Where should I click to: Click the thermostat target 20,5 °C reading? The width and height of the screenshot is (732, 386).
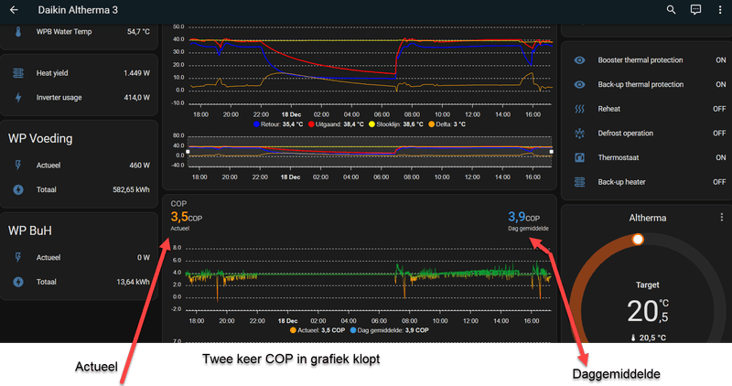(x=648, y=312)
